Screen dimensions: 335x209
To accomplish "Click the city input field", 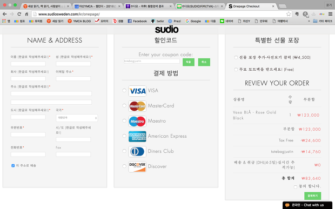I will coord(28,117).
